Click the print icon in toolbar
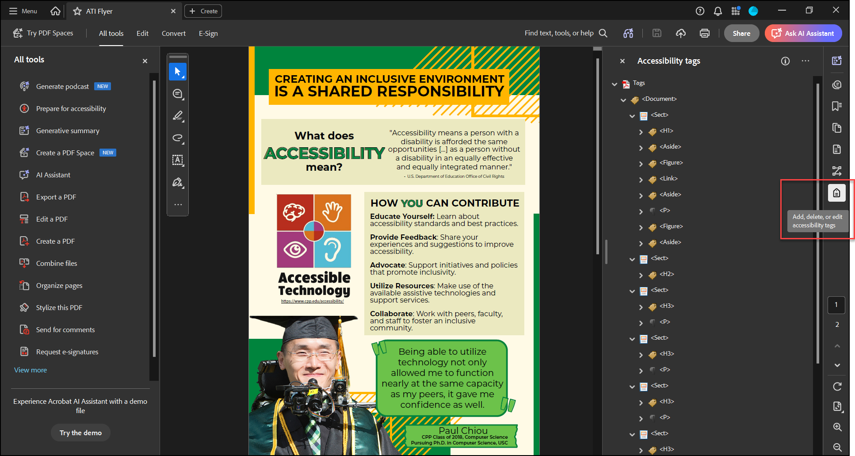This screenshot has height=456, width=855. [x=704, y=33]
